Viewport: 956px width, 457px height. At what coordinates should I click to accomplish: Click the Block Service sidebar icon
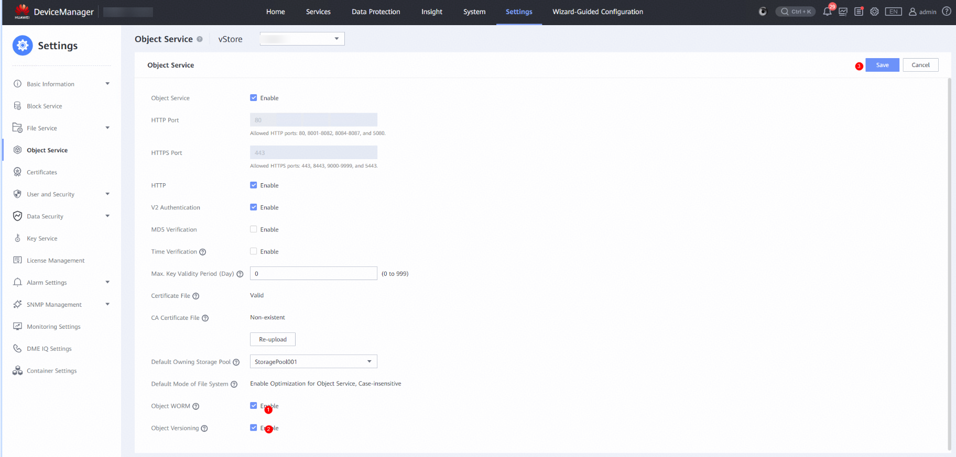[17, 106]
